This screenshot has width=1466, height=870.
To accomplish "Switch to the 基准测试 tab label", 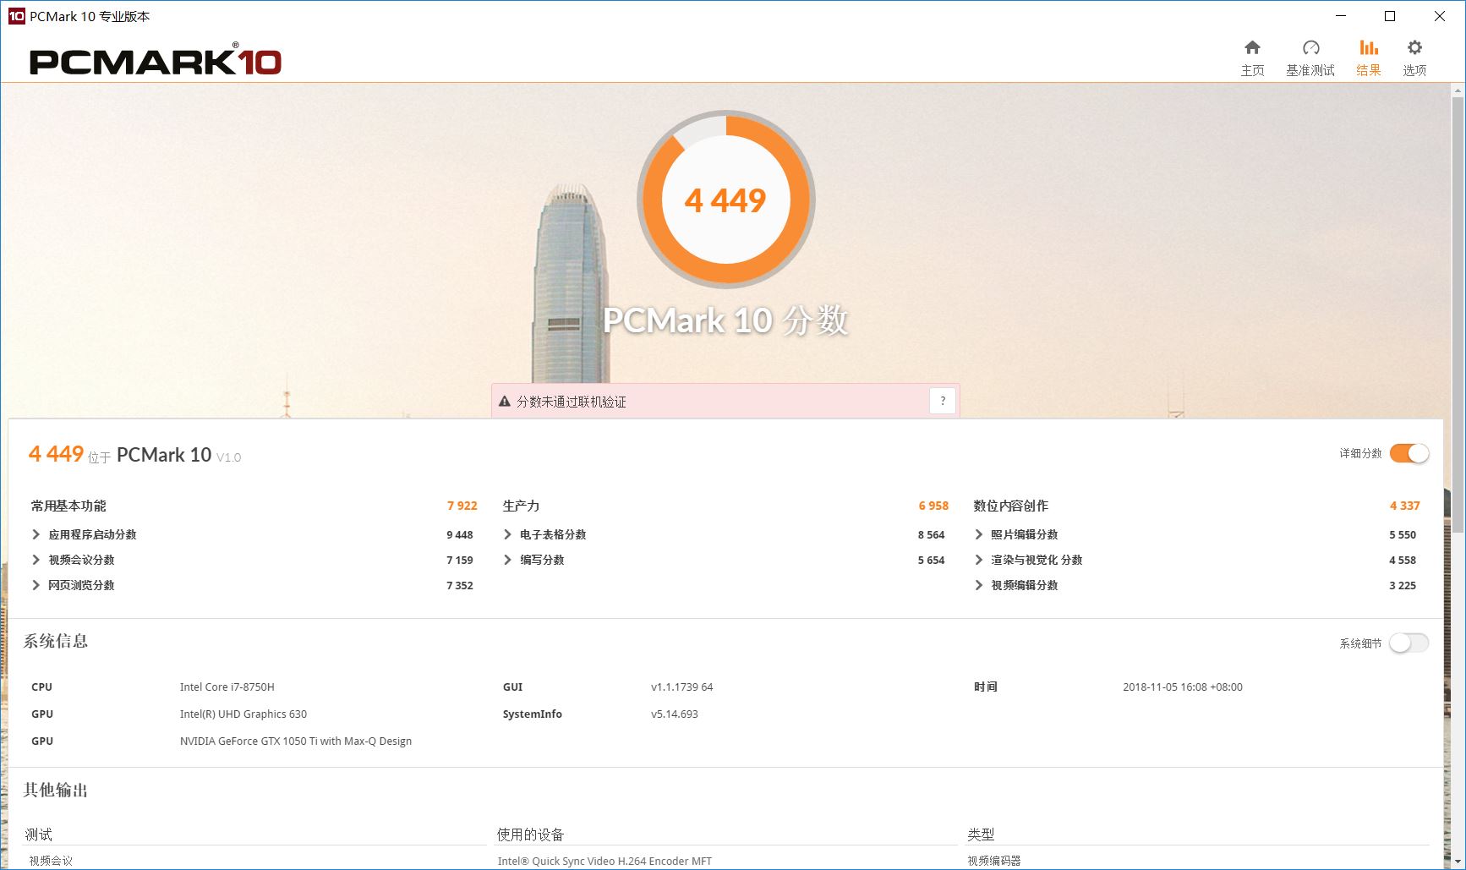I will point(1310,70).
